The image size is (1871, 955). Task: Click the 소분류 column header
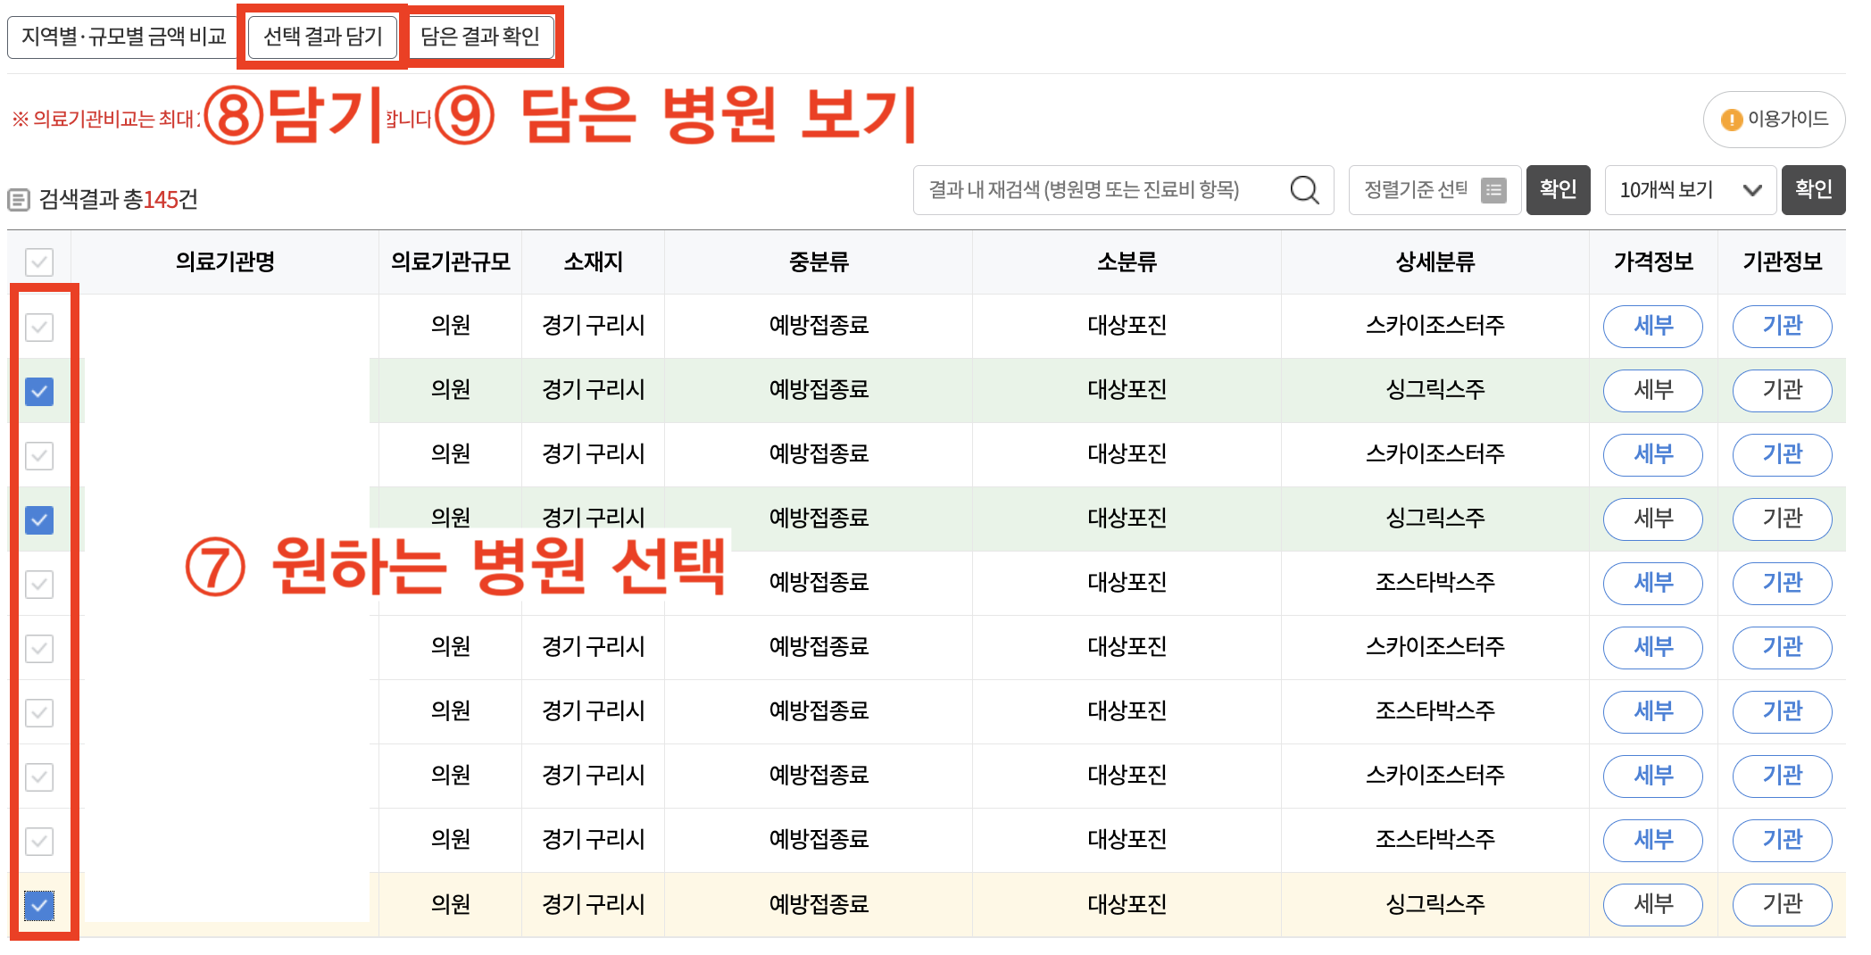(x=1127, y=262)
